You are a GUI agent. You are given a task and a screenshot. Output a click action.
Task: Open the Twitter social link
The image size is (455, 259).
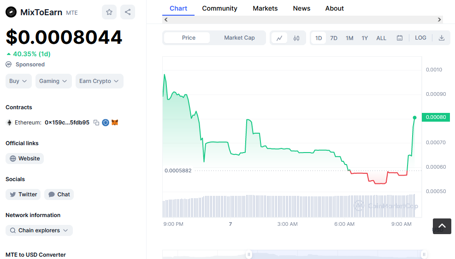23,194
